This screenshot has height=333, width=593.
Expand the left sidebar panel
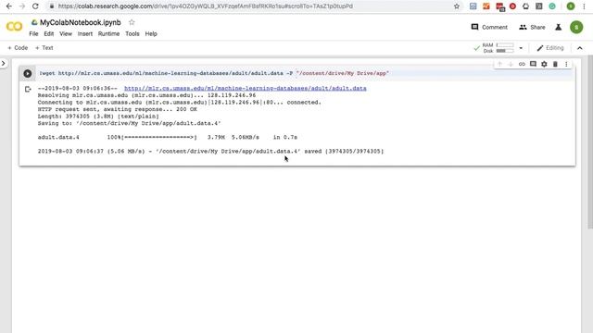(4, 64)
